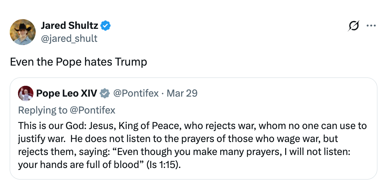Open the Pope Leo XIV avatar
The height and width of the screenshot is (186, 386).
25,93
